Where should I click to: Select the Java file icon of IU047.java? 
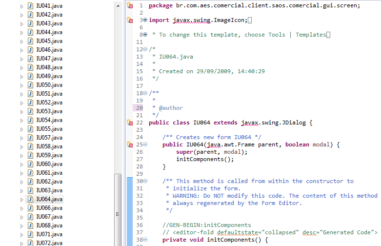click(30, 59)
